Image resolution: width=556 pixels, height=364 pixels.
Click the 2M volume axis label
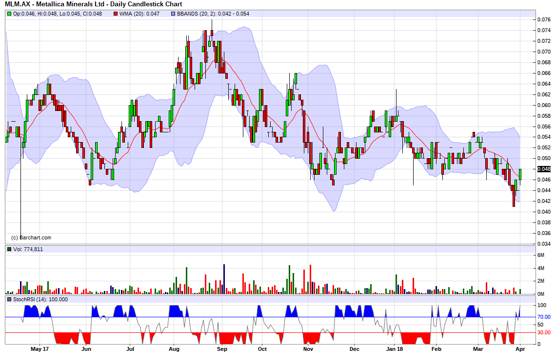[541, 281]
